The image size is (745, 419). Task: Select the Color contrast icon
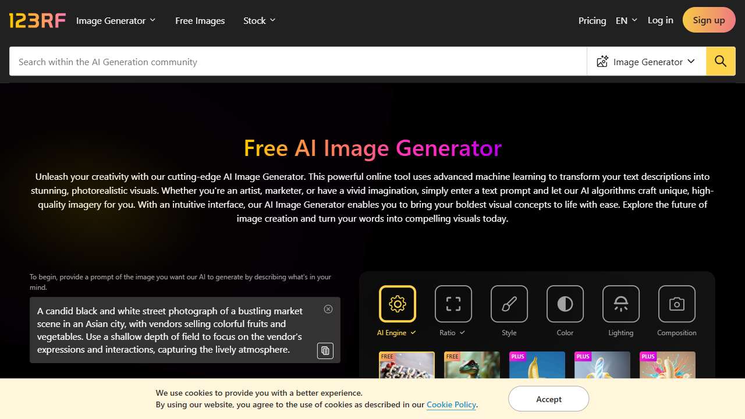point(565,304)
